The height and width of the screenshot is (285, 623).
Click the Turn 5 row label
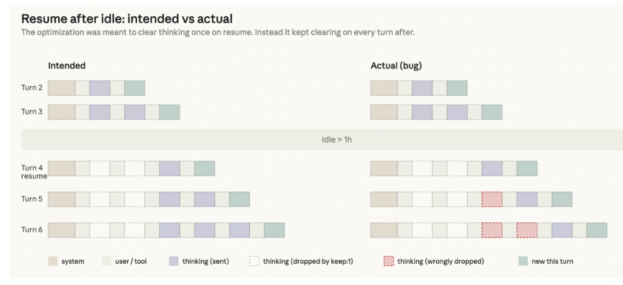[x=32, y=199]
